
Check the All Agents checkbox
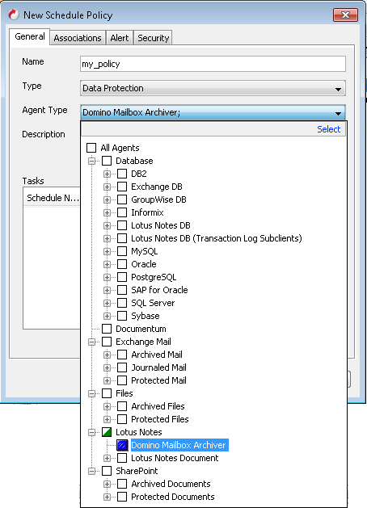pyautogui.click(x=91, y=148)
